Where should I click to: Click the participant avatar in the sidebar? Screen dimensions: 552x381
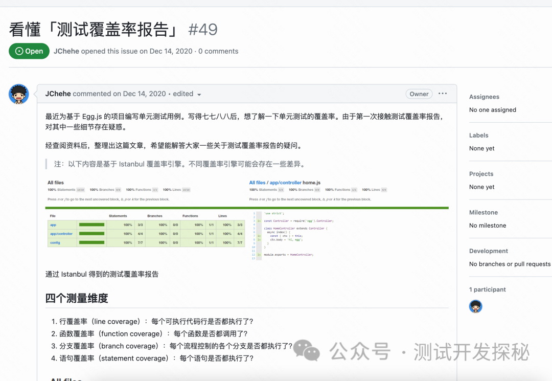(476, 306)
